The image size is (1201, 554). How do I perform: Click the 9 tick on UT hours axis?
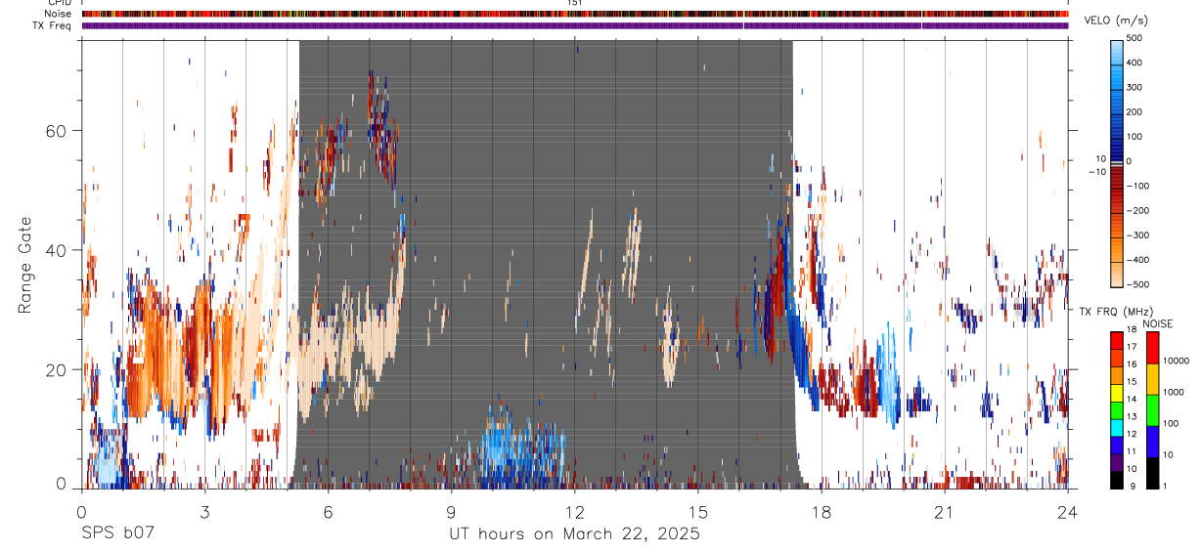pyautogui.click(x=451, y=511)
